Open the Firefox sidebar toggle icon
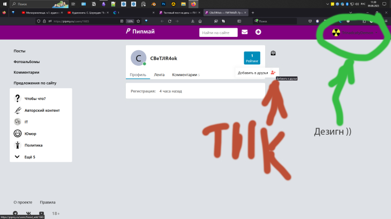This screenshot has width=391, height=219. click(x=239, y=21)
